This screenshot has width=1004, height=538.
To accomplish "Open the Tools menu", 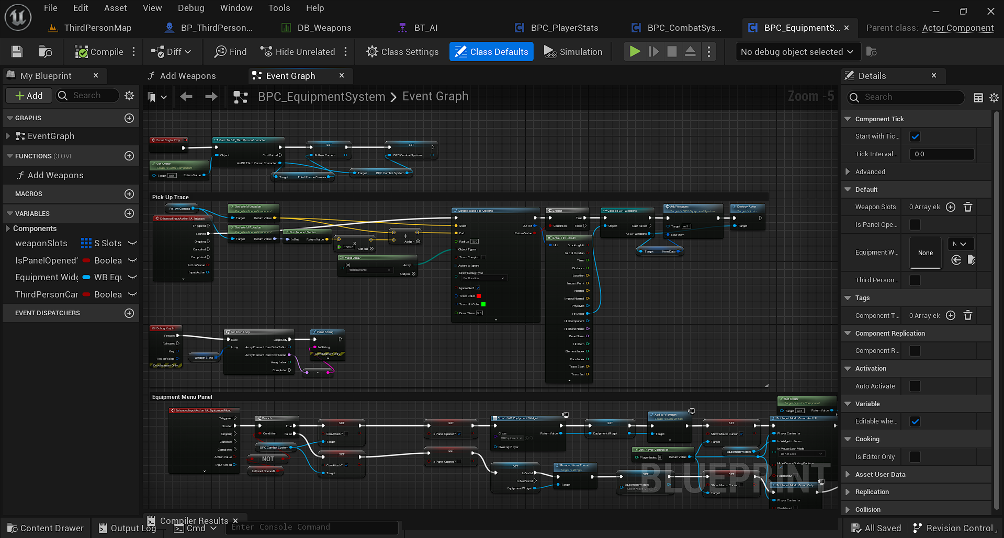I will (279, 8).
